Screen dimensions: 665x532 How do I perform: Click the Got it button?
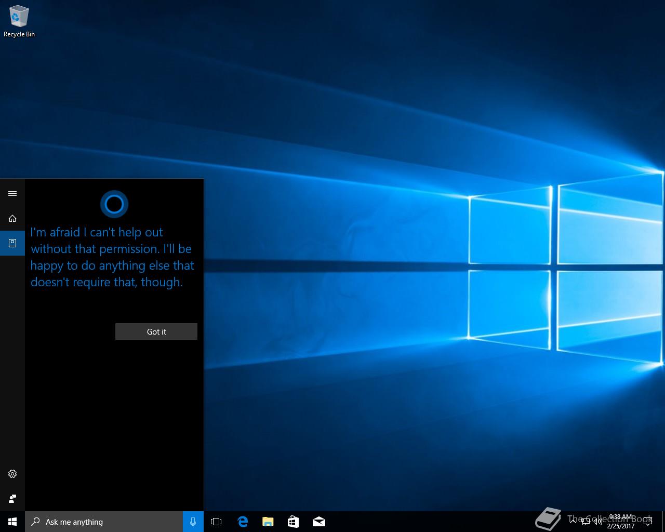[x=156, y=331]
